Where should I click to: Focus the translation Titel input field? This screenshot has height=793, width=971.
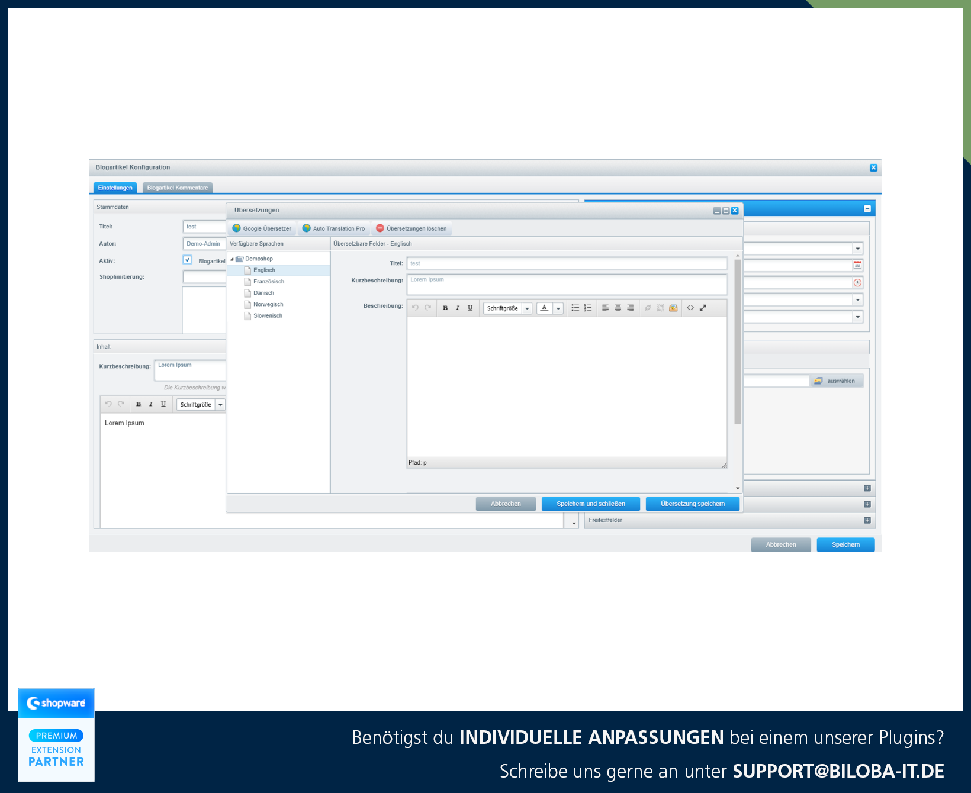[567, 263]
